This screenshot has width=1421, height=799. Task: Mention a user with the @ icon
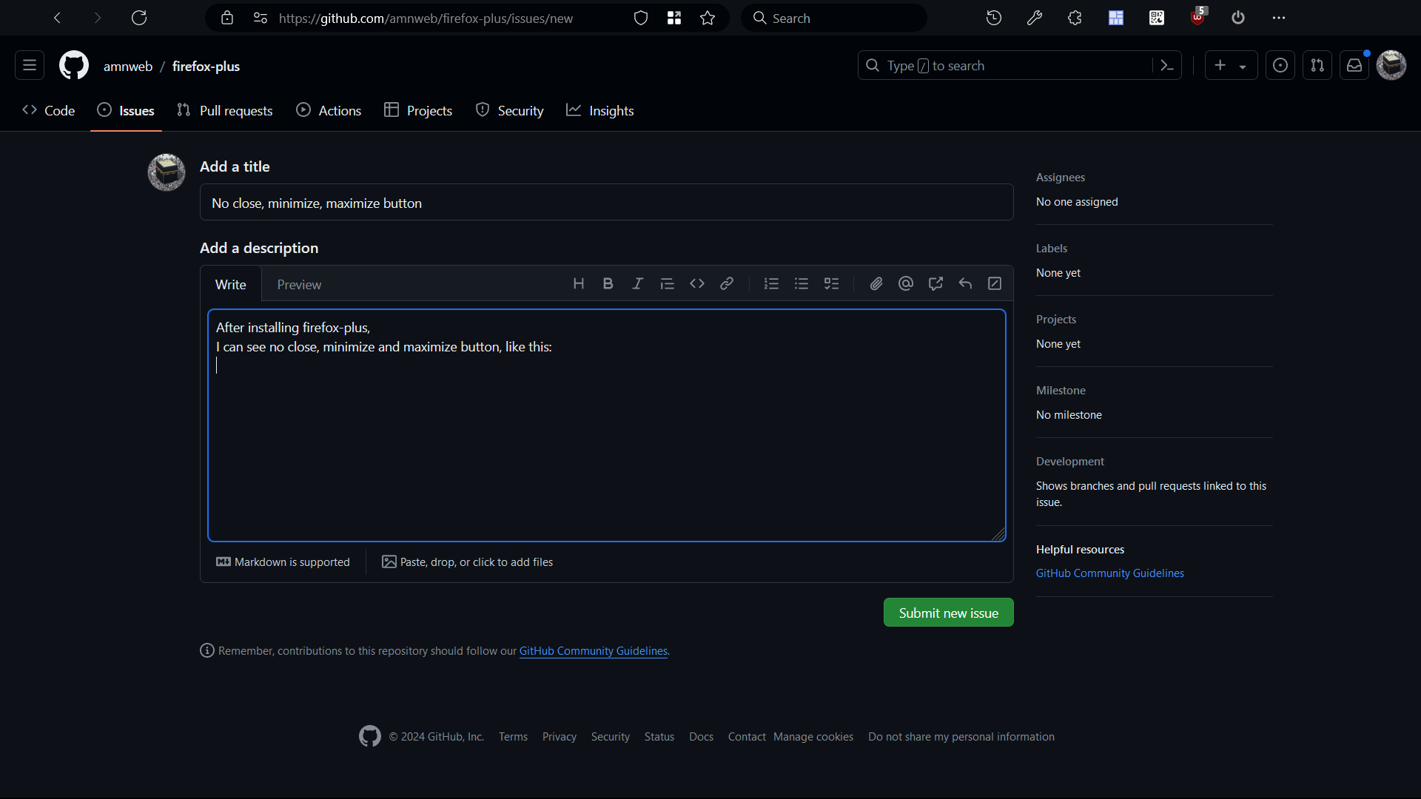pyautogui.click(x=906, y=283)
